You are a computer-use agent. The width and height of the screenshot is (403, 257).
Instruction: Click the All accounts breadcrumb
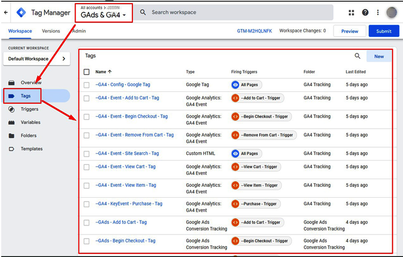(x=91, y=8)
